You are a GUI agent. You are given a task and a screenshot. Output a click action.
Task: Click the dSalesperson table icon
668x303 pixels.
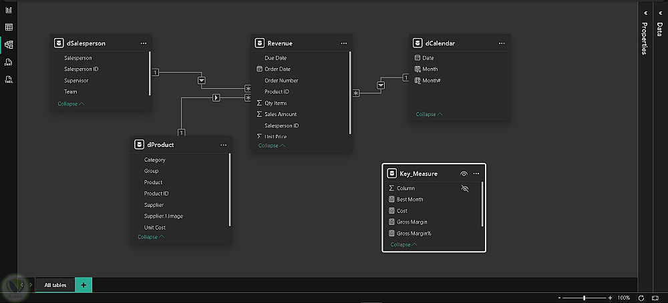(59, 43)
